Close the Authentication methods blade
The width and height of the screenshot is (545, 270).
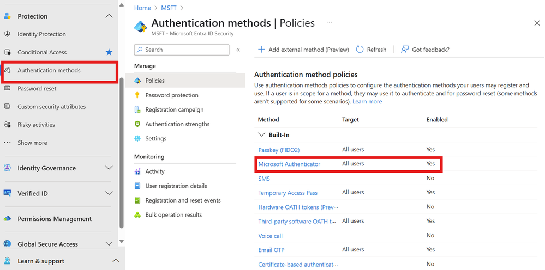point(537,23)
